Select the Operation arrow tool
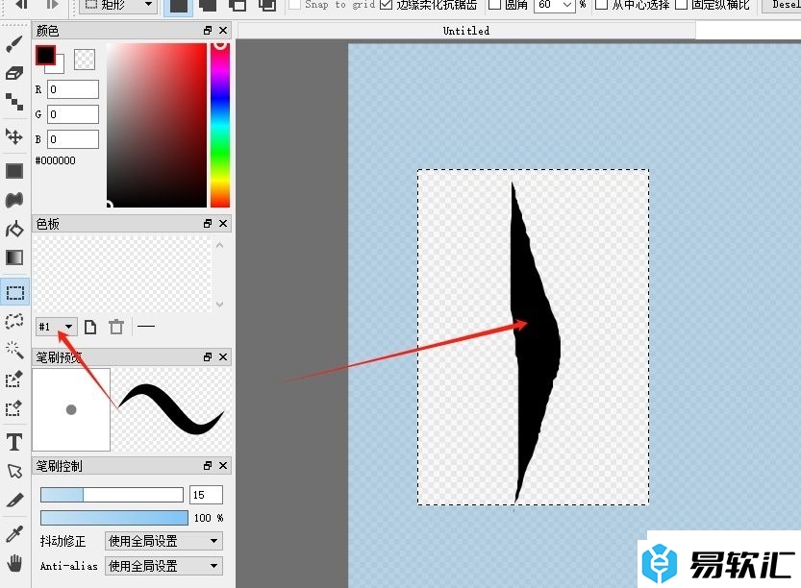This screenshot has height=588, width=801. pyautogui.click(x=14, y=471)
